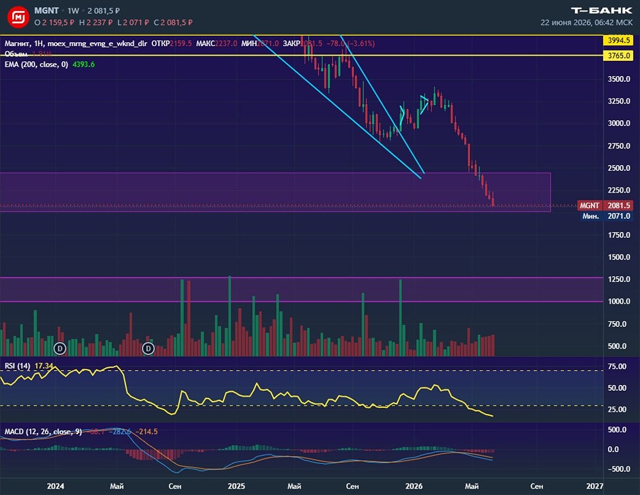Screen dimensions: 640x495
Task: Click 2750.0 on the price axis
Action: (619, 146)
